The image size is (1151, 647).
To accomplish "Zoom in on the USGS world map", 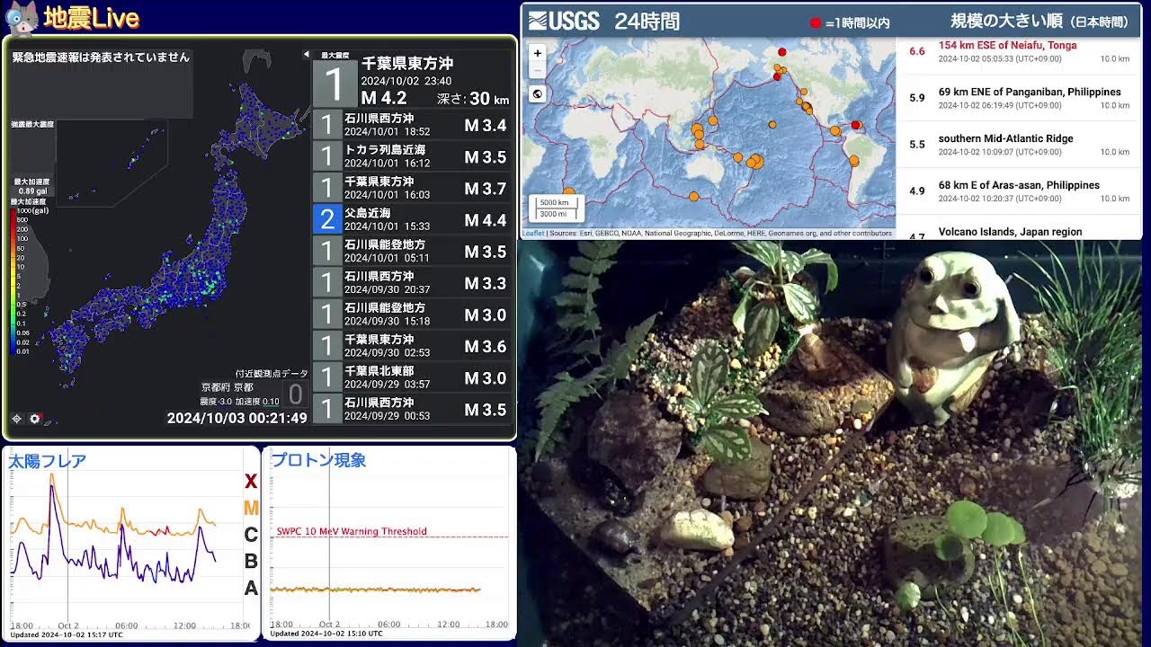I will tap(537, 53).
